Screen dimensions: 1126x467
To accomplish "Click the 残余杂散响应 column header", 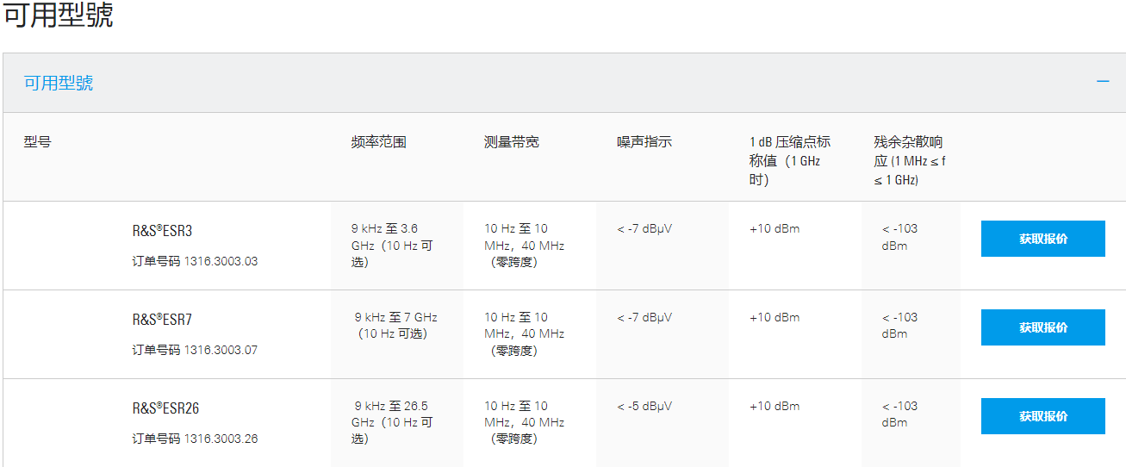I will tap(910, 160).
